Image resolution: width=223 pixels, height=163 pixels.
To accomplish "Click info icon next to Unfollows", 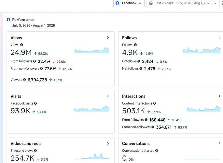I will click(139, 61).
